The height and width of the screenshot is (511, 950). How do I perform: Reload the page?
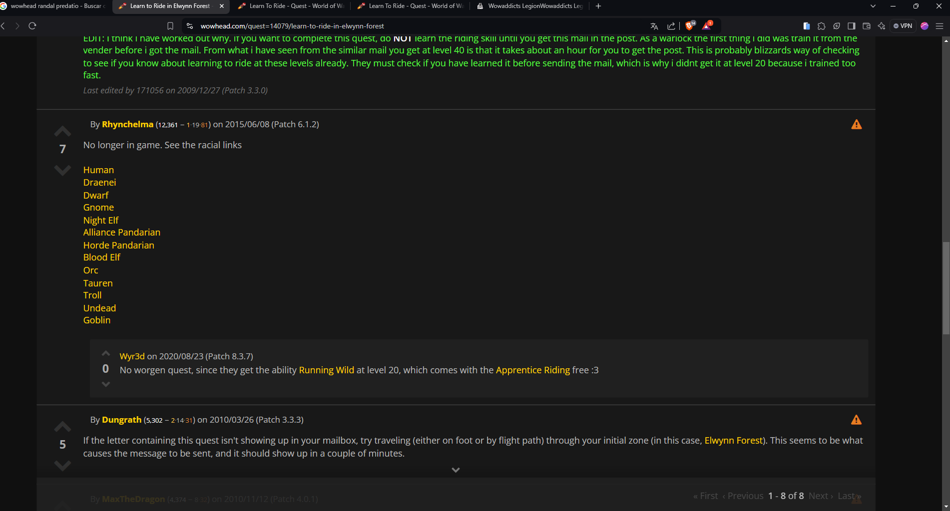tap(32, 26)
